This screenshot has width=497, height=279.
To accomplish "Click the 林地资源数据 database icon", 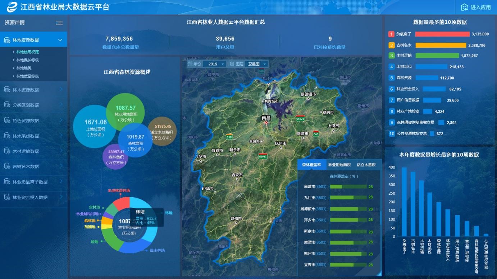I will [x=7, y=40].
